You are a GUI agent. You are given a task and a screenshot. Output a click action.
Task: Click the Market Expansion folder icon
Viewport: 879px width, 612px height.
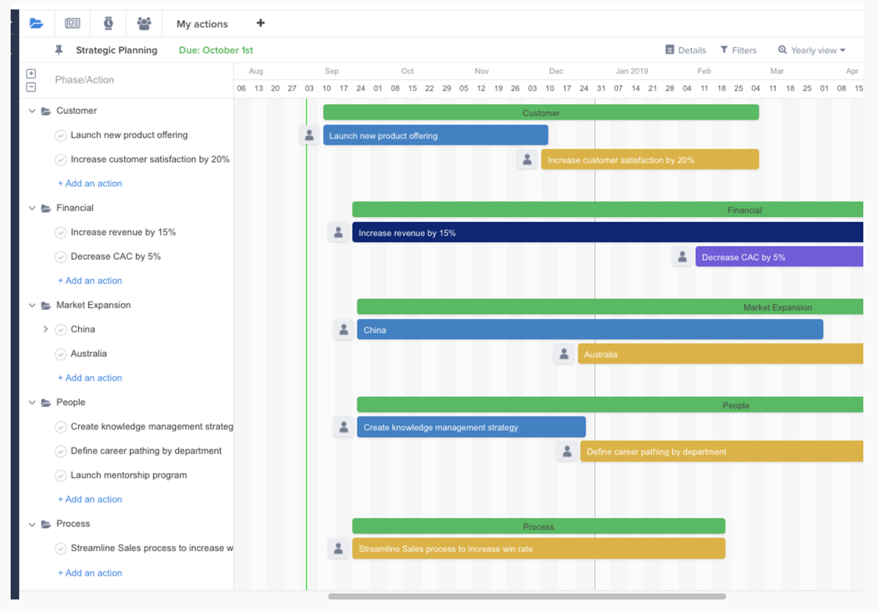pyautogui.click(x=46, y=305)
